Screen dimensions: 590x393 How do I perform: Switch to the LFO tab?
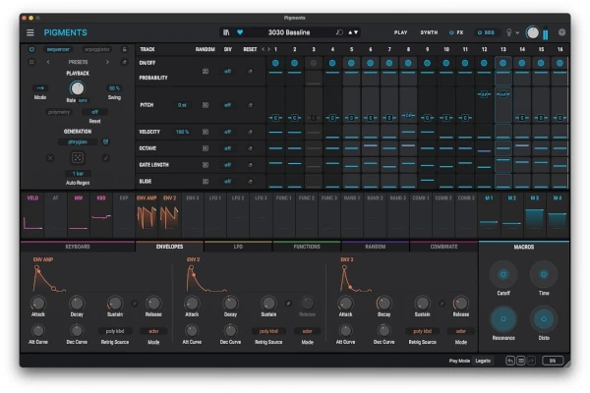pos(238,247)
